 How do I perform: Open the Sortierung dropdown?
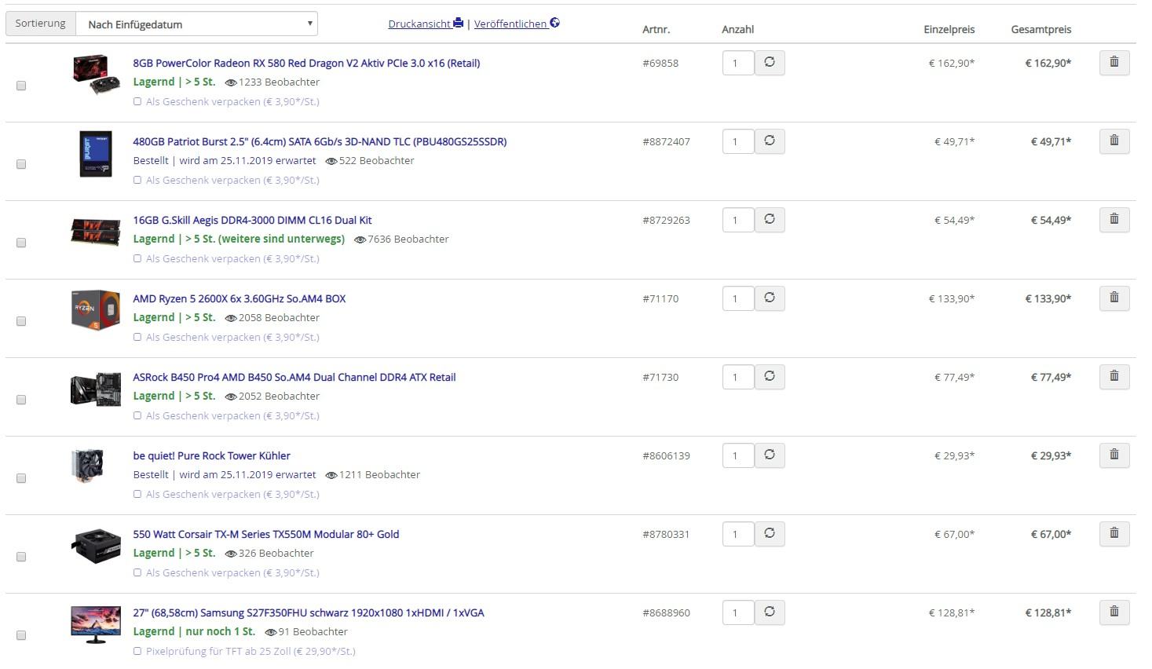point(196,24)
